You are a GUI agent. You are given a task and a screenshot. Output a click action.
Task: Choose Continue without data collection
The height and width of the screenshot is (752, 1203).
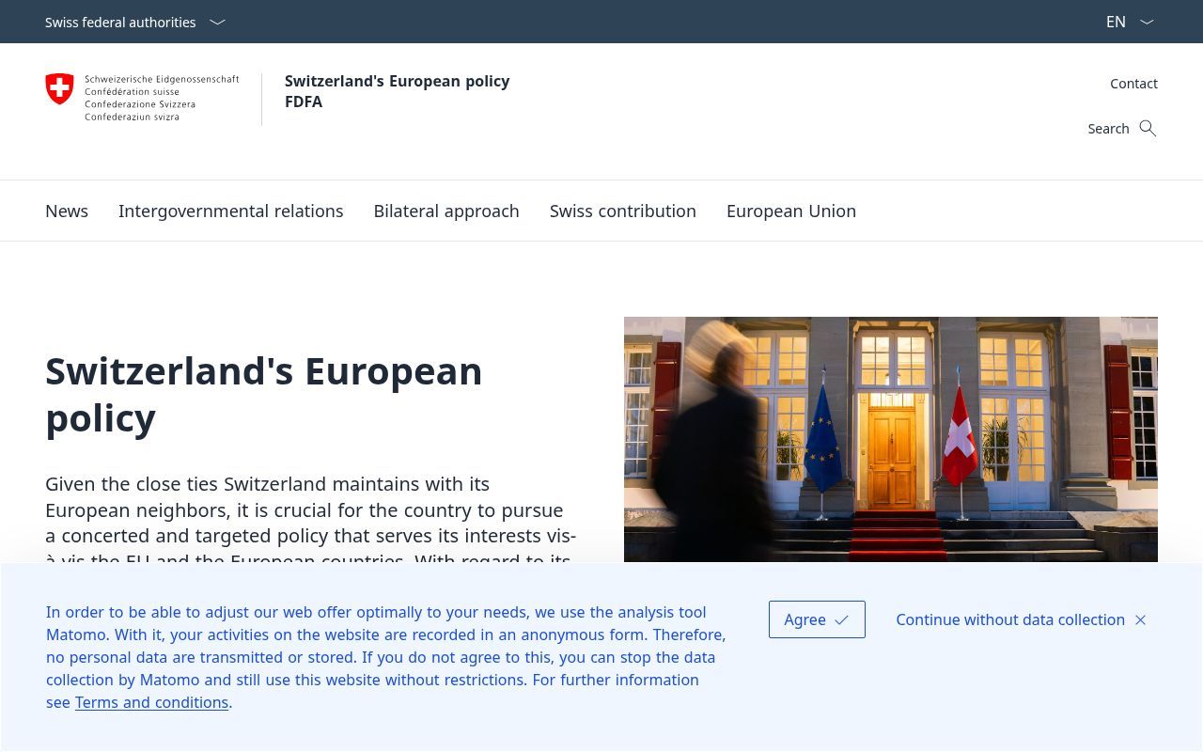(1021, 619)
